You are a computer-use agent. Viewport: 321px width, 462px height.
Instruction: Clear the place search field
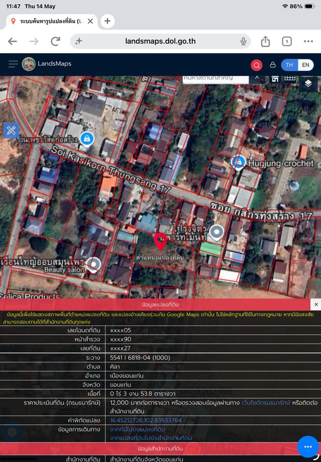[x=257, y=77]
